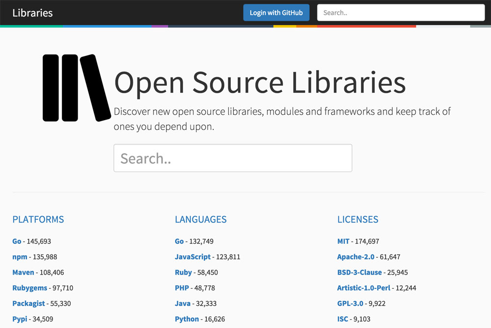The image size is (491, 328).
Task: Open the Rubygems platform link
Action: tap(30, 288)
